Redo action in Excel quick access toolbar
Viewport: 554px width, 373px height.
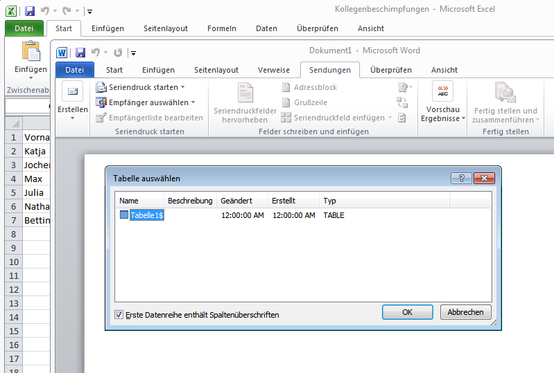pos(67,11)
